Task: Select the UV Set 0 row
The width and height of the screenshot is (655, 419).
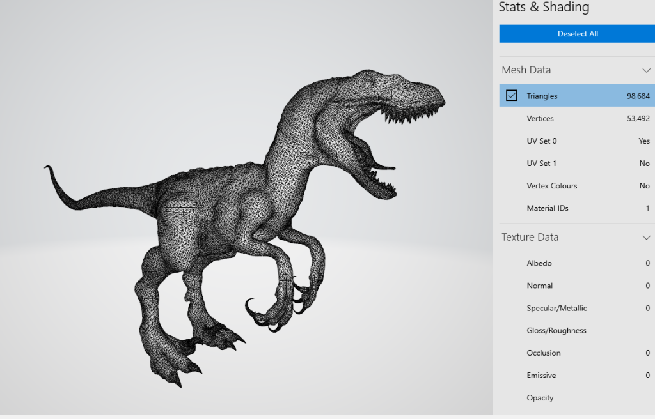Action: (578, 141)
